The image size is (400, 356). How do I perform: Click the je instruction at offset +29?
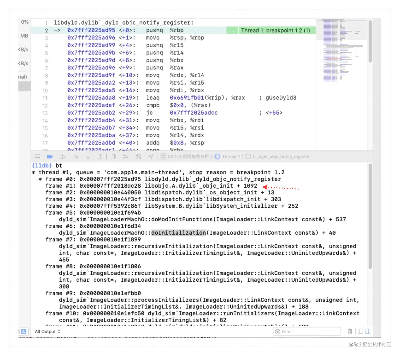click(x=149, y=113)
